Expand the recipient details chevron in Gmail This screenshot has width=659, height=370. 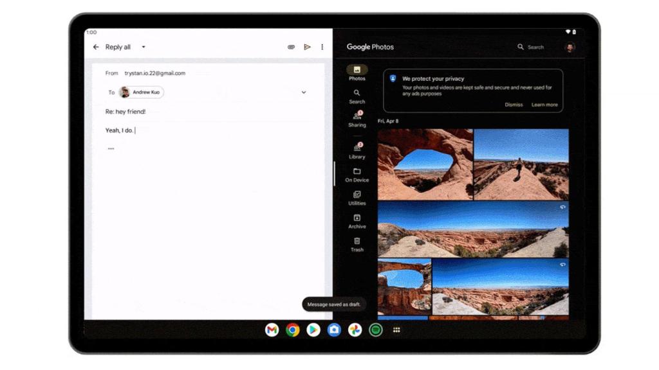(303, 92)
